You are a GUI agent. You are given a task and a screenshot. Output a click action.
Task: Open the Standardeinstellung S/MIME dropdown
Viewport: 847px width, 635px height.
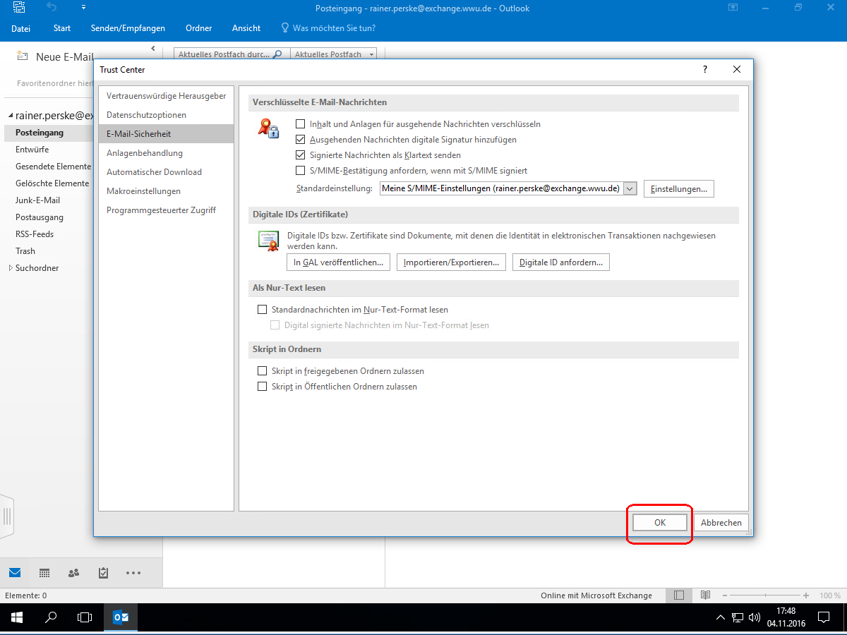pos(630,188)
